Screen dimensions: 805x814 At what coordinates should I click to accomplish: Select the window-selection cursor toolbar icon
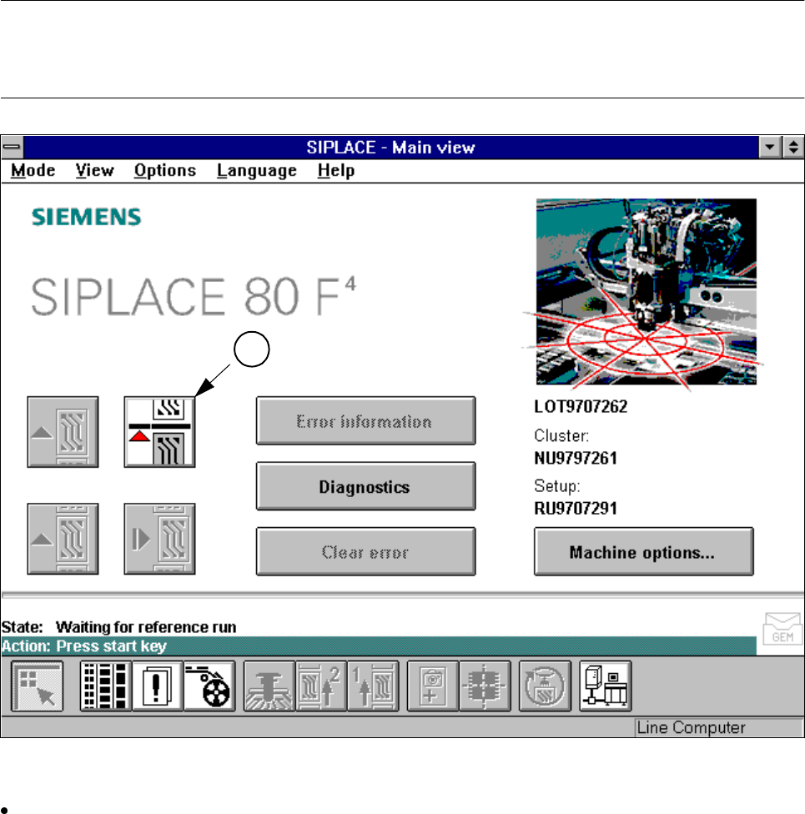click(x=37, y=686)
